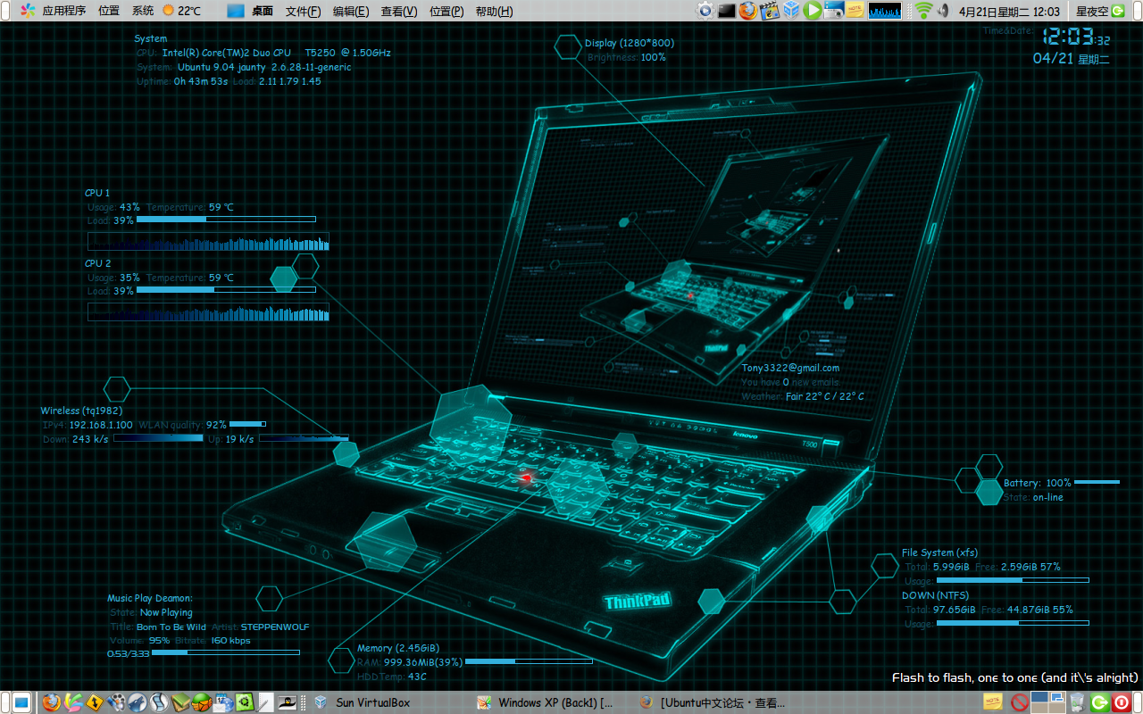This screenshot has width=1143, height=714.
Task: Click the system monitor graph applet
Action: 885,11
